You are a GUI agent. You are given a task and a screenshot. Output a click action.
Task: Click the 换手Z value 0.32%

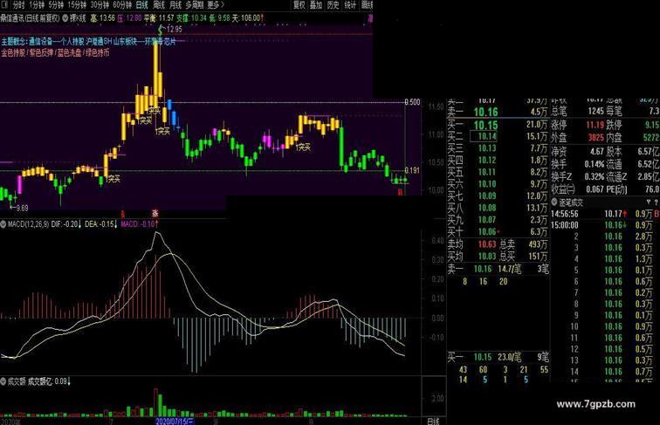595,177
